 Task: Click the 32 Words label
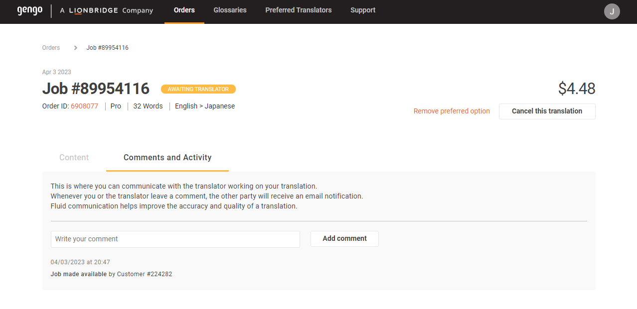[x=148, y=106]
